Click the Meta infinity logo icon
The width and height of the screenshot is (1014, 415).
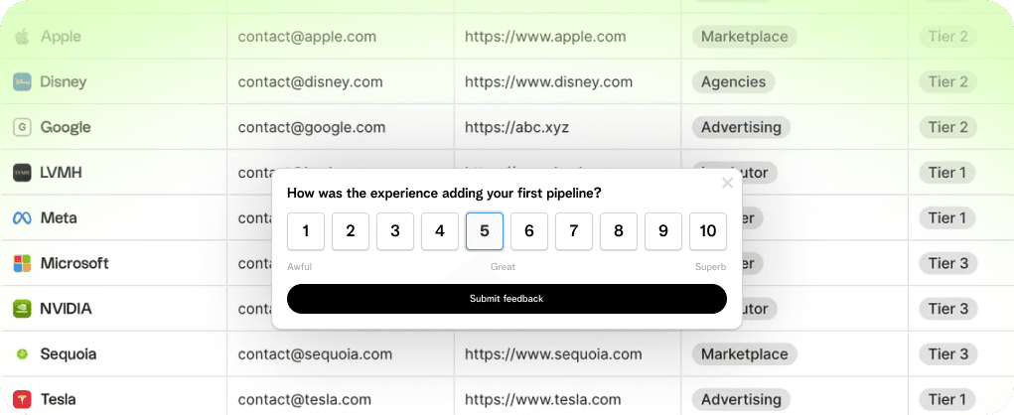pyautogui.click(x=22, y=217)
